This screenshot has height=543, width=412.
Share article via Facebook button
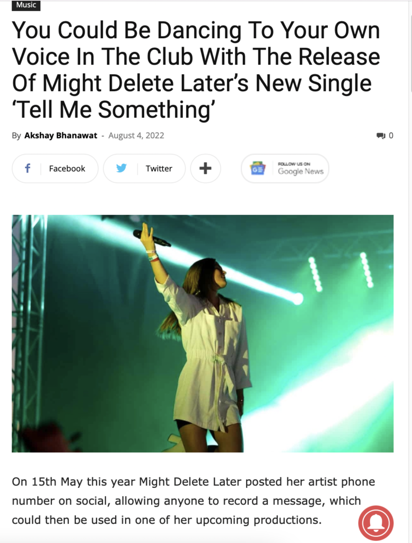(x=55, y=168)
